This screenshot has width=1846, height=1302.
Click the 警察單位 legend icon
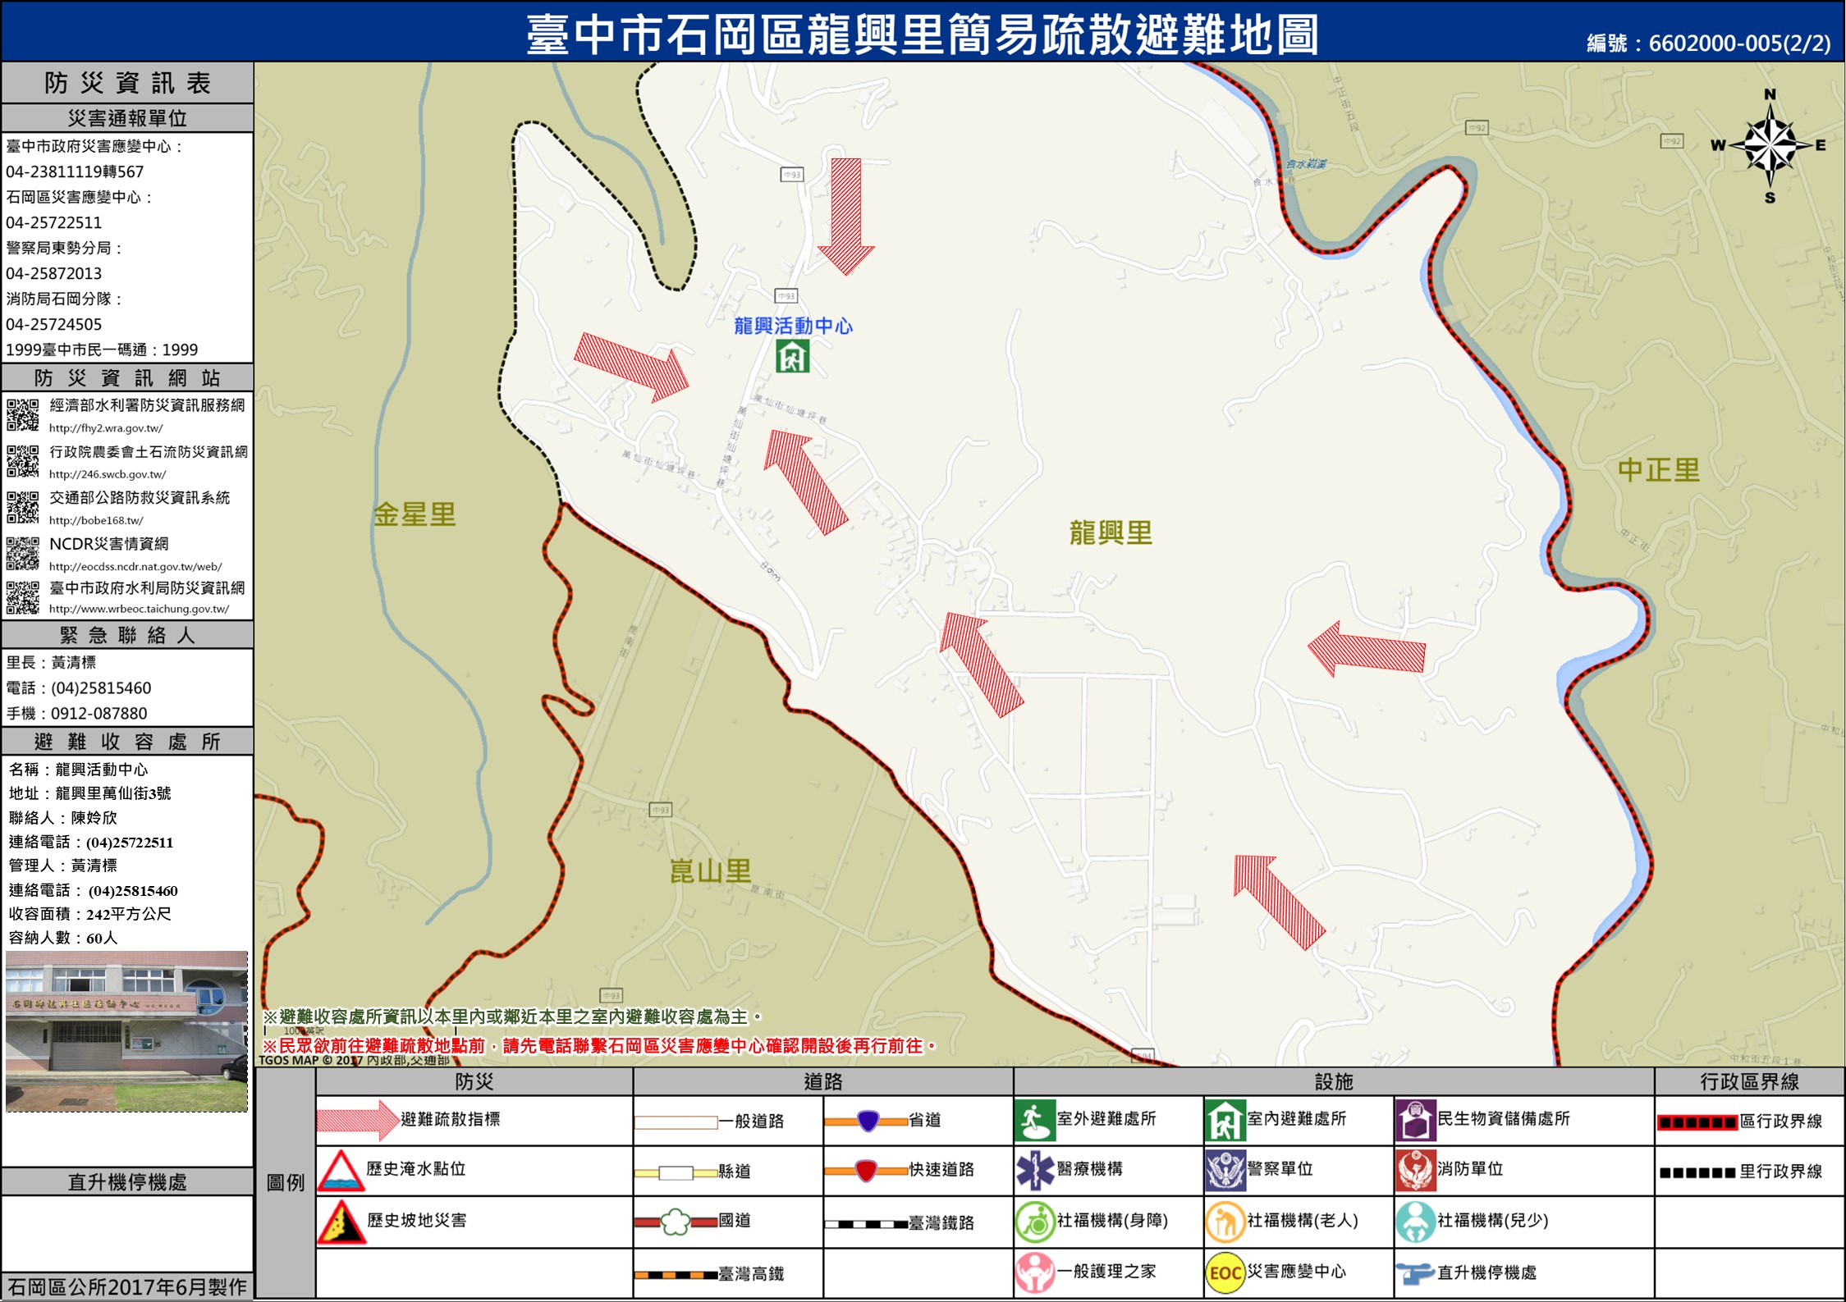coord(1225,1171)
